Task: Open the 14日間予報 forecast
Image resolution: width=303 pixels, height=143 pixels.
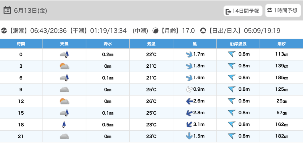Action: [x=243, y=11]
